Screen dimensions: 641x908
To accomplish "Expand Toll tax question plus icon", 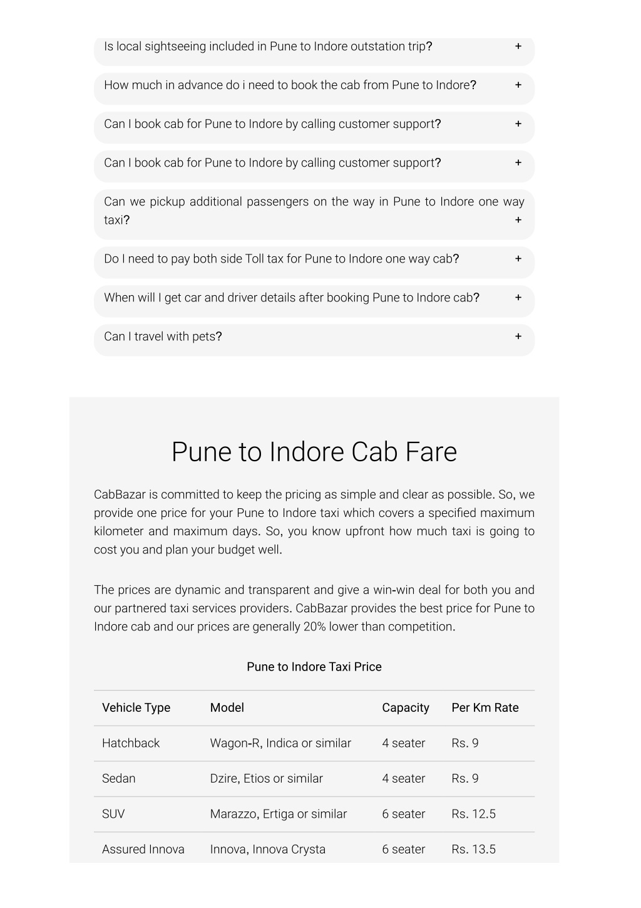I will 518,259.
